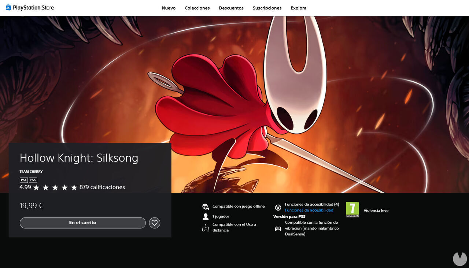Open the Suscripciones section
Viewport: 469px width, 268px height.
point(267,8)
